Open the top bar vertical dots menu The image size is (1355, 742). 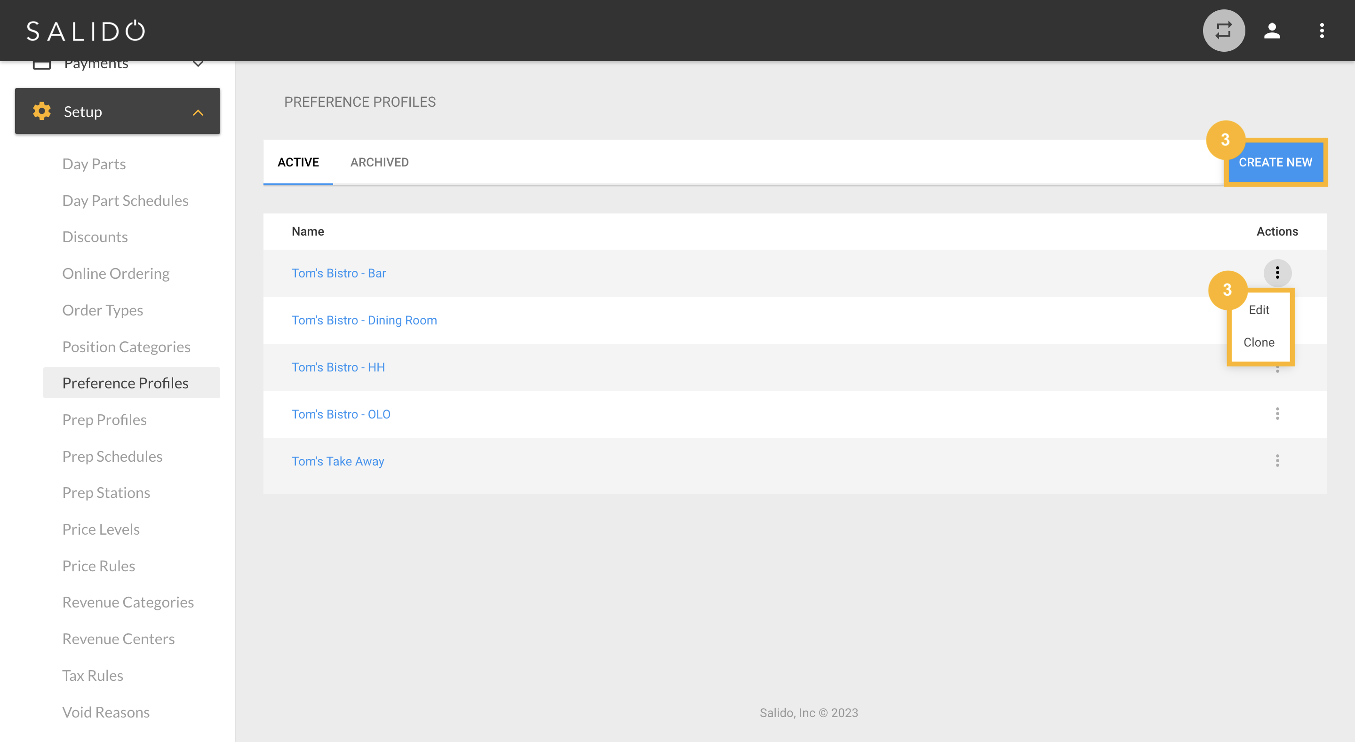click(x=1321, y=31)
